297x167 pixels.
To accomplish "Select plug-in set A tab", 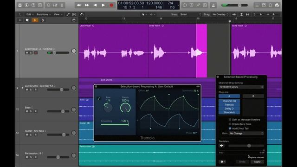I will [229, 96].
